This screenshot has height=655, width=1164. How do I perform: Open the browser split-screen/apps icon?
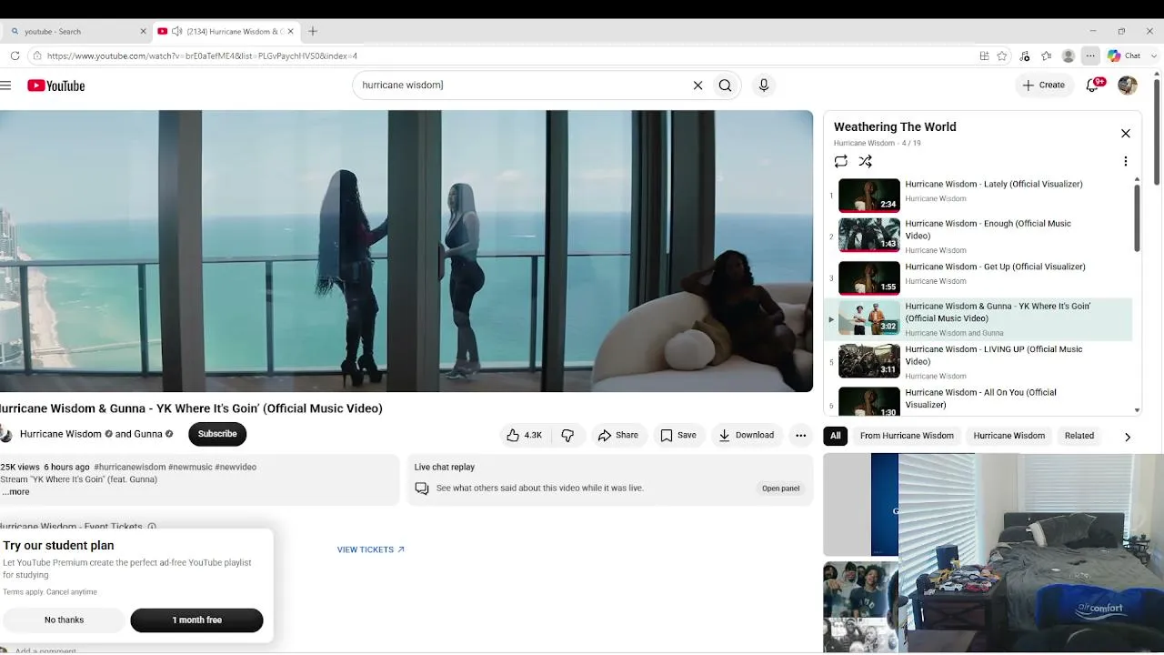point(984,55)
